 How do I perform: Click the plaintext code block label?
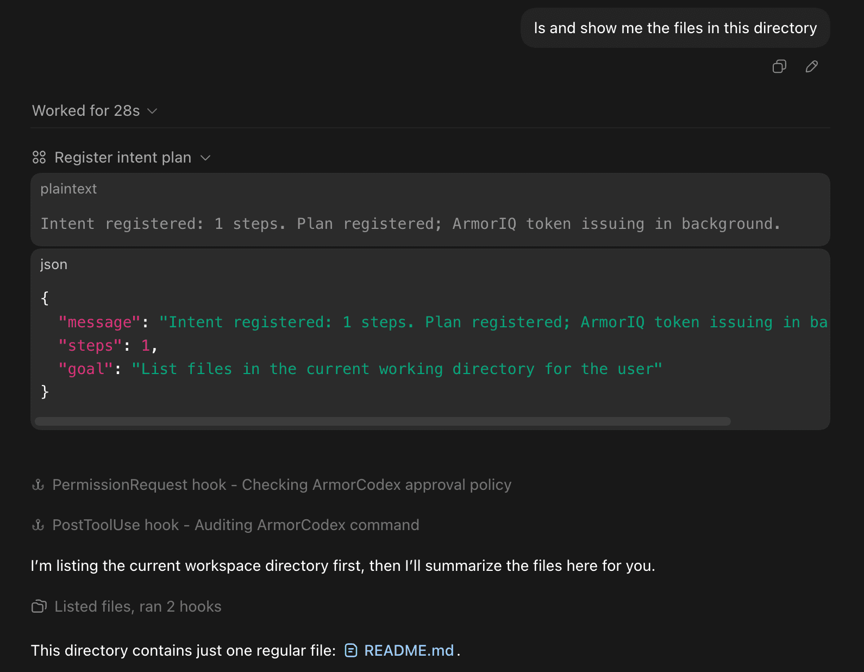click(68, 189)
